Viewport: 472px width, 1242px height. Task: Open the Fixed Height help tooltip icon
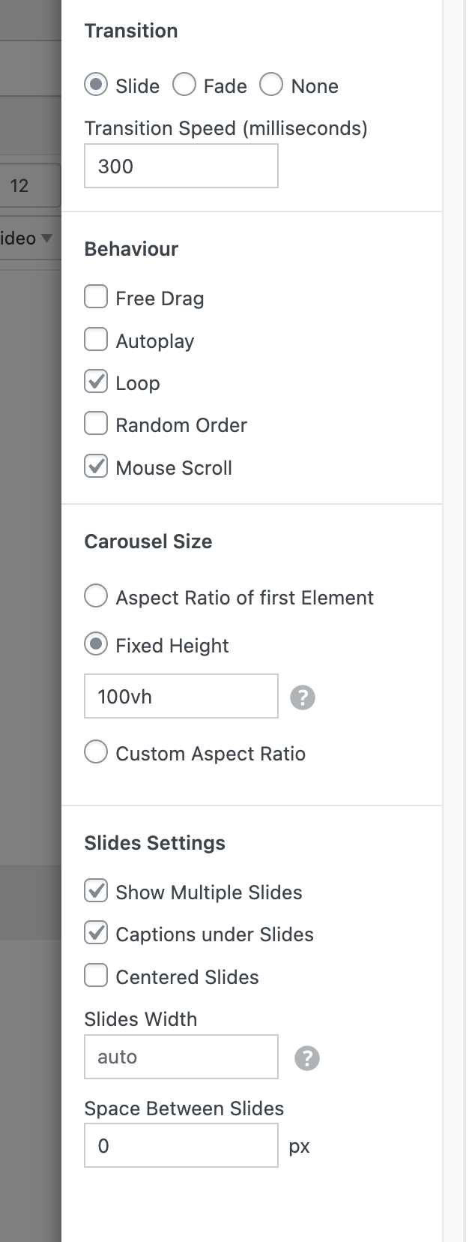pos(303,697)
